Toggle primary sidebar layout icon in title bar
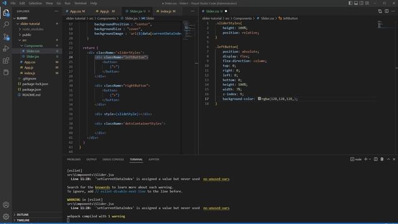Screen dimensions: 398x224 (x=350, y=3)
